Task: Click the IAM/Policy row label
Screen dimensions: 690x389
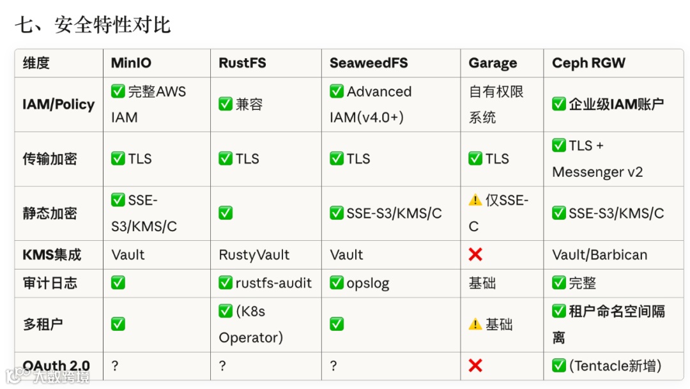Action: point(59,104)
